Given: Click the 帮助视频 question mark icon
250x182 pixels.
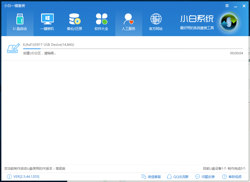Looking at the screenshot, I should 224,177.
